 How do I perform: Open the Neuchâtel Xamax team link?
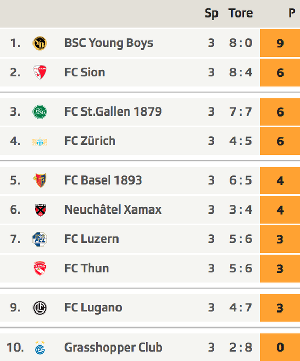tap(113, 209)
